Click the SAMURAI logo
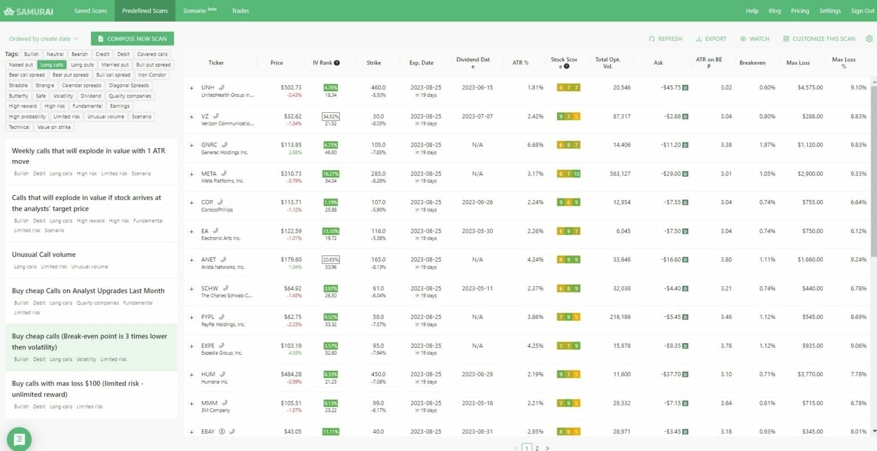The image size is (877, 451). click(x=27, y=10)
